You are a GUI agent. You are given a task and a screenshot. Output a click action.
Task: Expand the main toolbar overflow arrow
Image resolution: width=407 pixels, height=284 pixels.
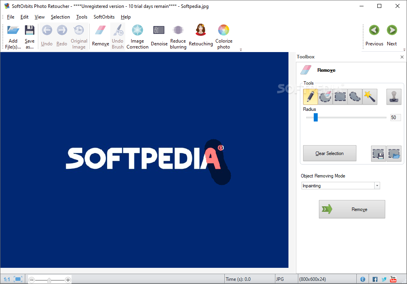241,50
